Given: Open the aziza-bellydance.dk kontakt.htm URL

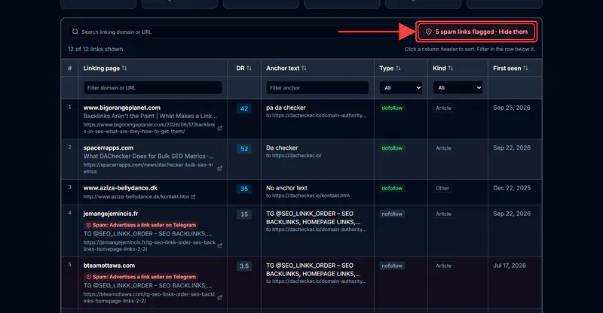Looking at the screenshot, I should (x=136, y=196).
